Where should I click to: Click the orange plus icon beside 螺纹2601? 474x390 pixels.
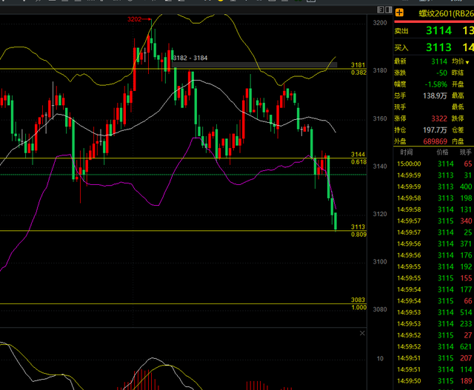(x=399, y=13)
